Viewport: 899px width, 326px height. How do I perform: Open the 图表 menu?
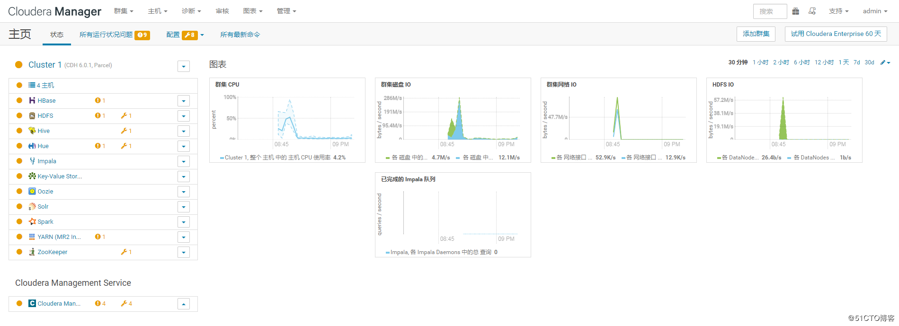[253, 11]
